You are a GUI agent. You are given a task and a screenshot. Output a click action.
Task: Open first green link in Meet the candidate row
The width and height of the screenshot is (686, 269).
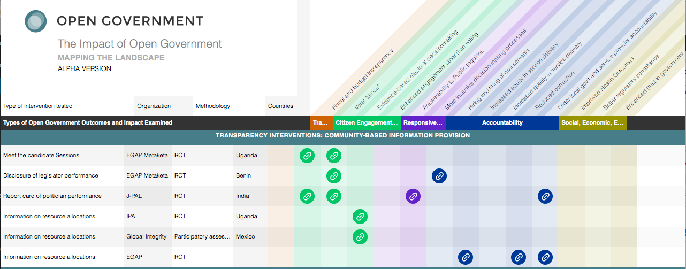point(307,156)
